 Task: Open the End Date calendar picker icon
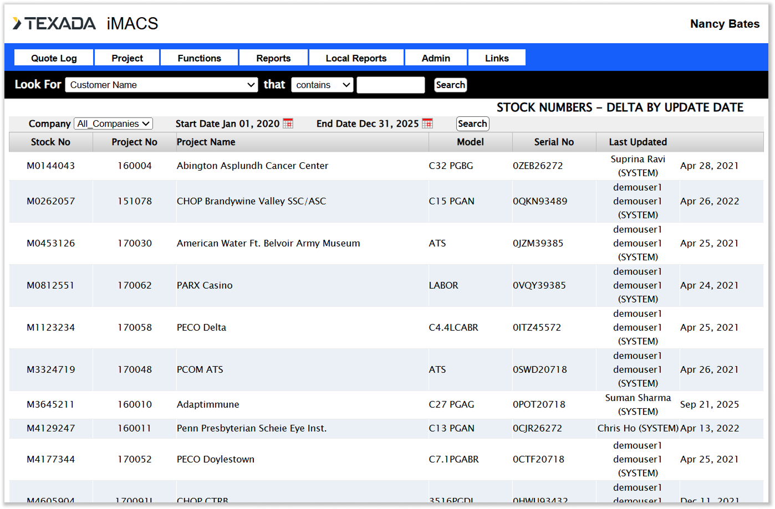coord(427,124)
